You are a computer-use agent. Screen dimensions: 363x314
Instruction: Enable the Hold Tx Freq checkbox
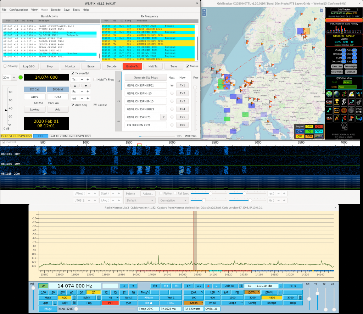(x=95, y=80)
